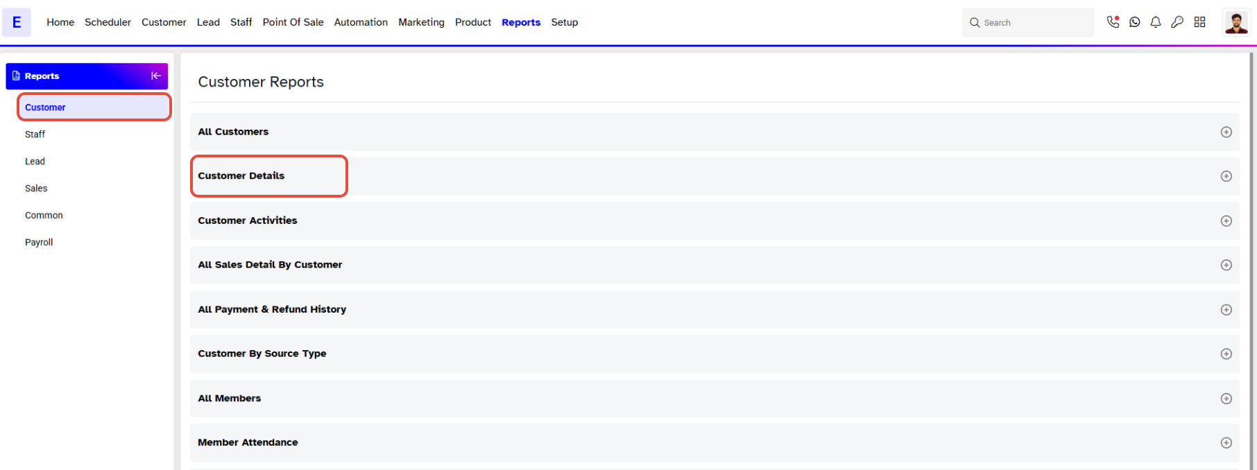Click the Reports sidebar header
This screenshot has height=470, width=1257.
pos(87,76)
